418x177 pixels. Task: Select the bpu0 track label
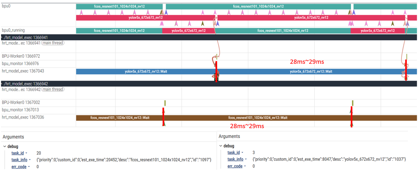6,7
